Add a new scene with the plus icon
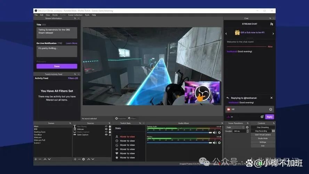Image resolution: width=309 pixels, height=174 pixels. coord(36,159)
